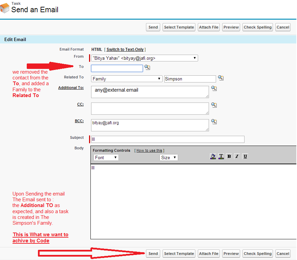
Task: Open the Related To Family dropdown
Action: point(127,79)
